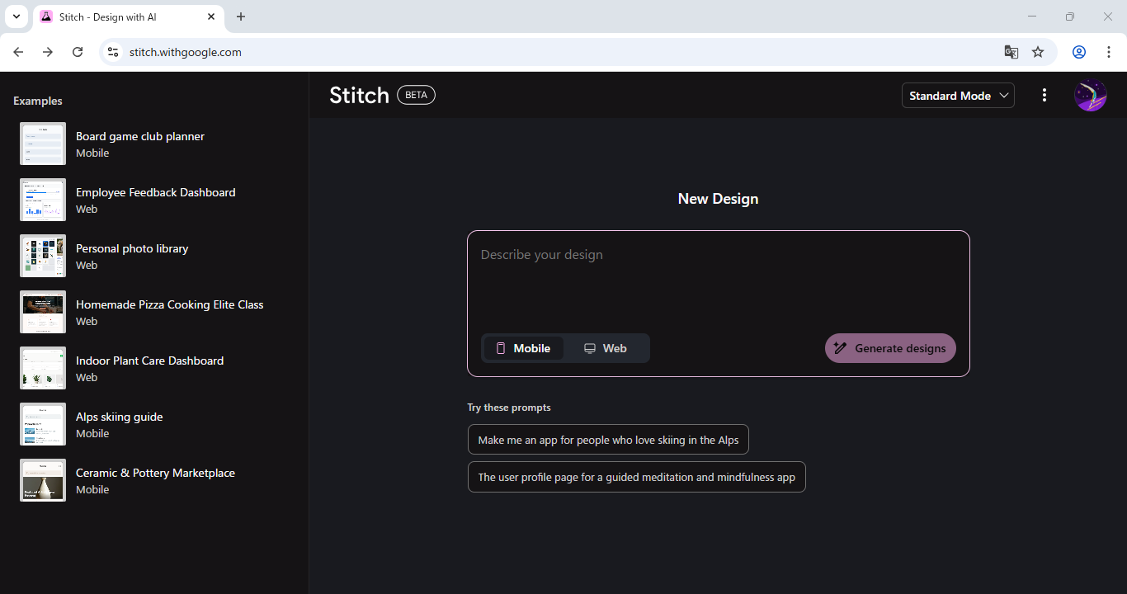Click the browser forward arrow
The height and width of the screenshot is (594, 1127).
[48, 52]
